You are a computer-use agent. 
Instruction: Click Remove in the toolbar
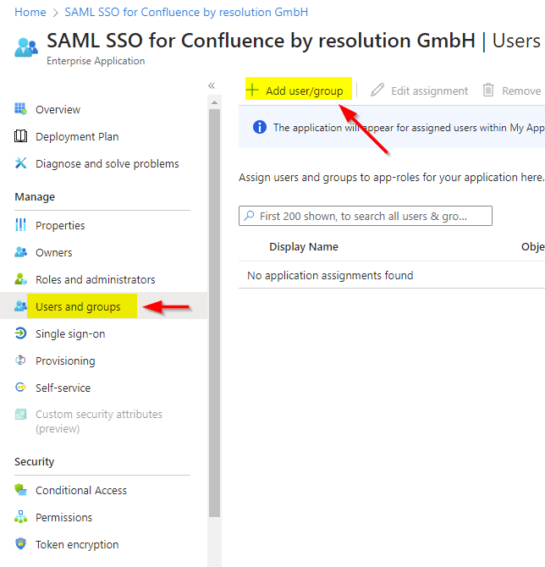click(512, 91)
